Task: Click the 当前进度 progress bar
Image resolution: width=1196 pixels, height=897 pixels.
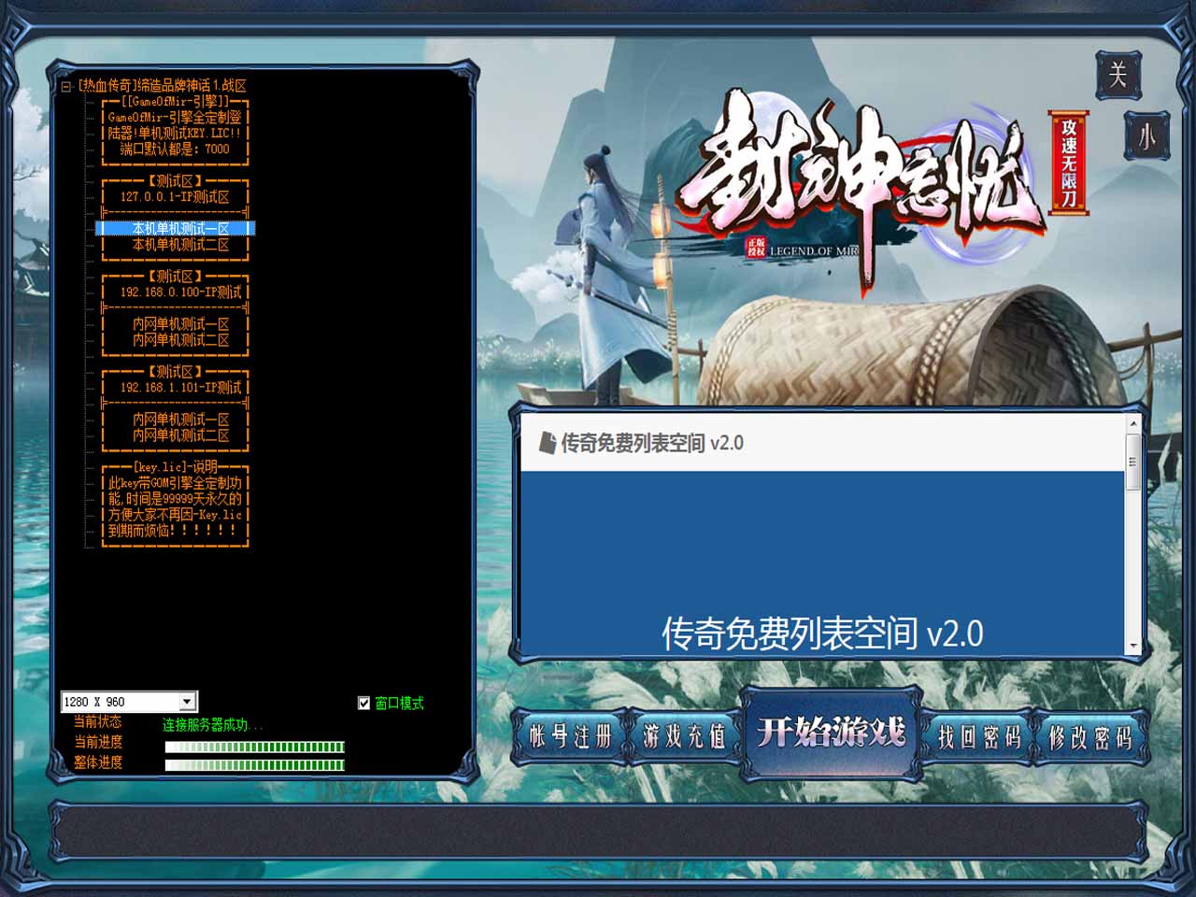Action: 254,747
